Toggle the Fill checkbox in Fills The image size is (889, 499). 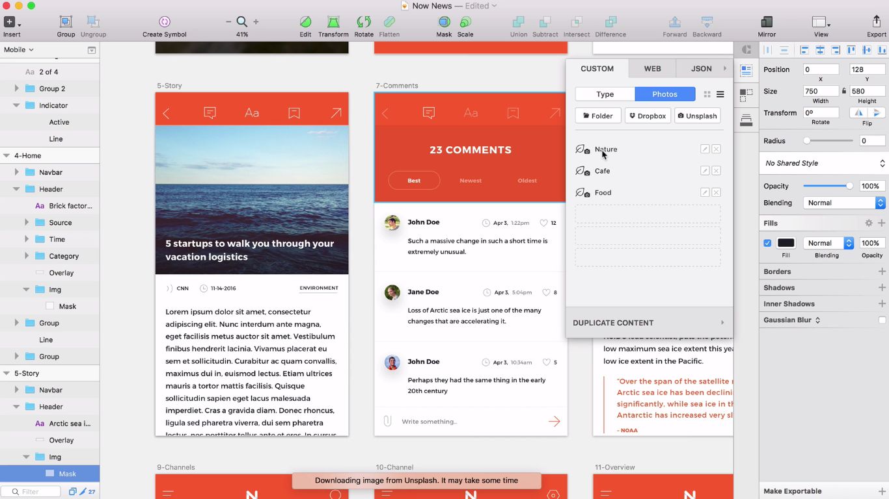pyautogui.click(x=767, y=243)
